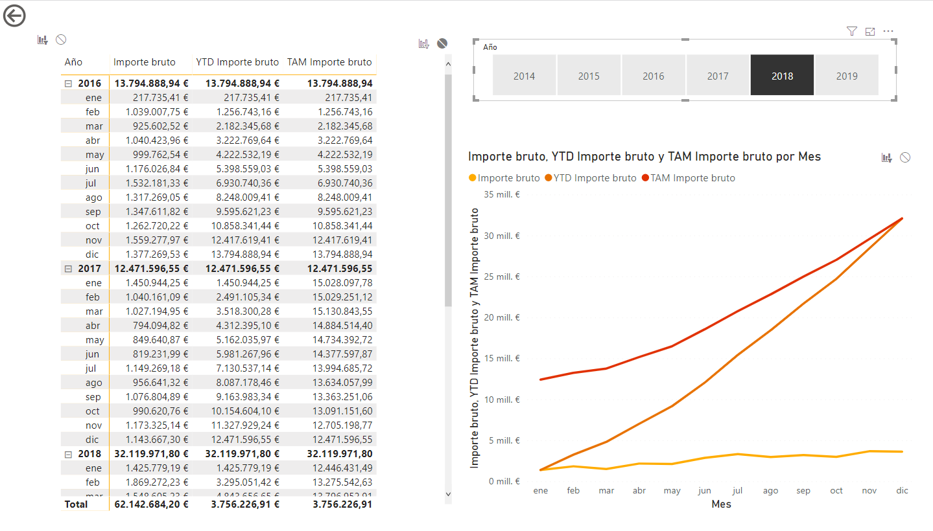Select year 2014 in the Año slicer
This screenshot has height=531, width=933.
point(524,74)
